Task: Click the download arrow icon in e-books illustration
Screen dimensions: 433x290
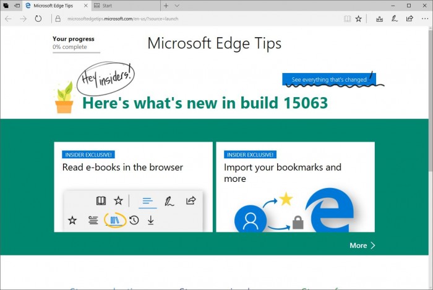Action: (x=151, y=220)
